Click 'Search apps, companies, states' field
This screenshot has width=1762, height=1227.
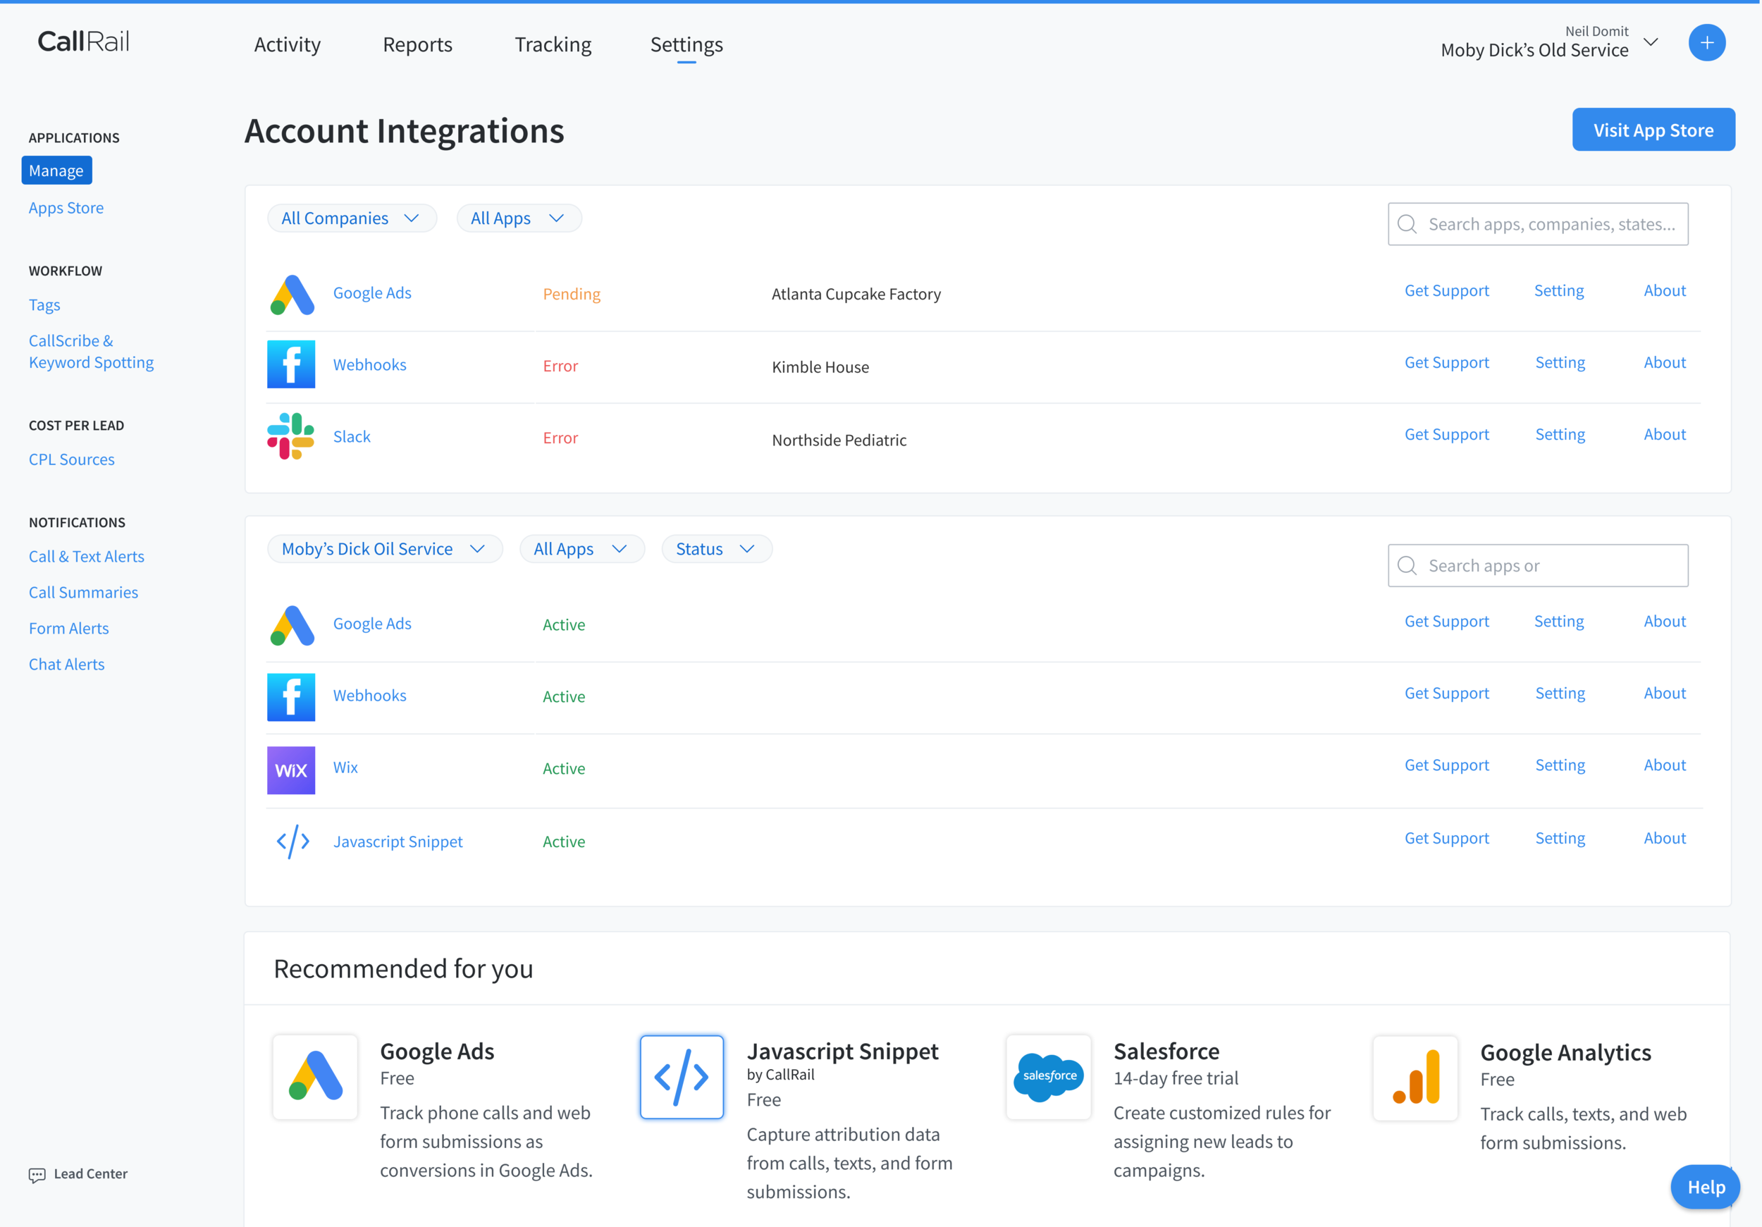pos(1537,224)
